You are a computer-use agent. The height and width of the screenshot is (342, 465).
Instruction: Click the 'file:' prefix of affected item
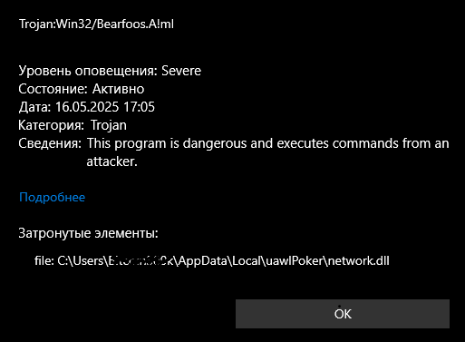44,260
